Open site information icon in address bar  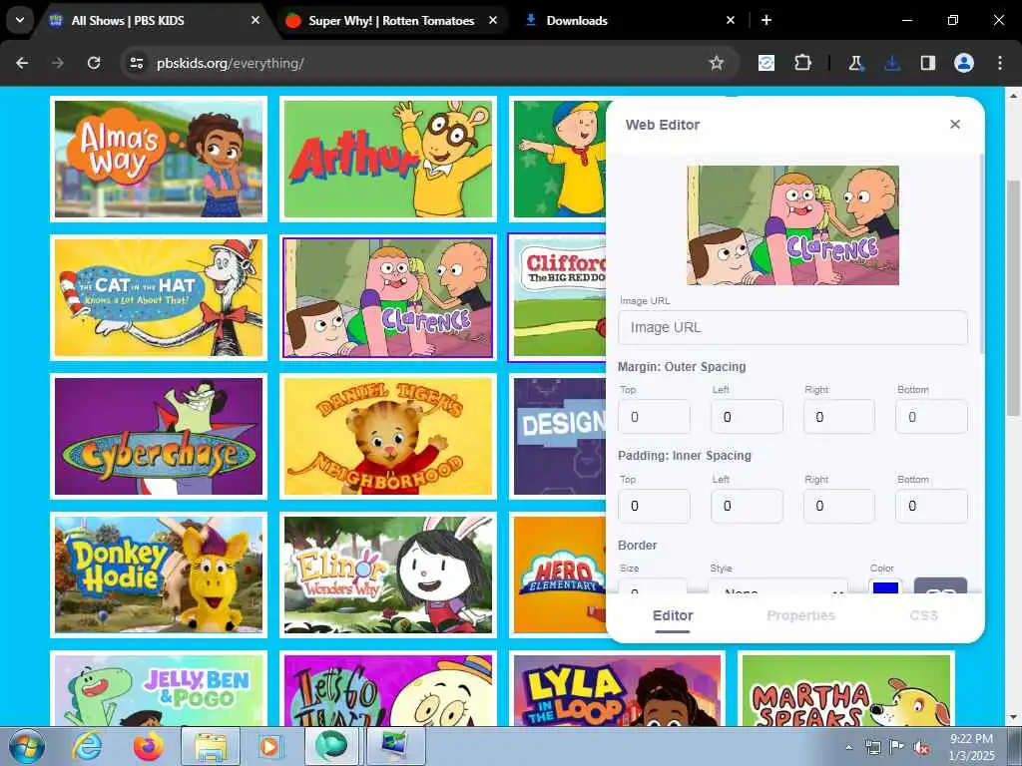[137, 63]
